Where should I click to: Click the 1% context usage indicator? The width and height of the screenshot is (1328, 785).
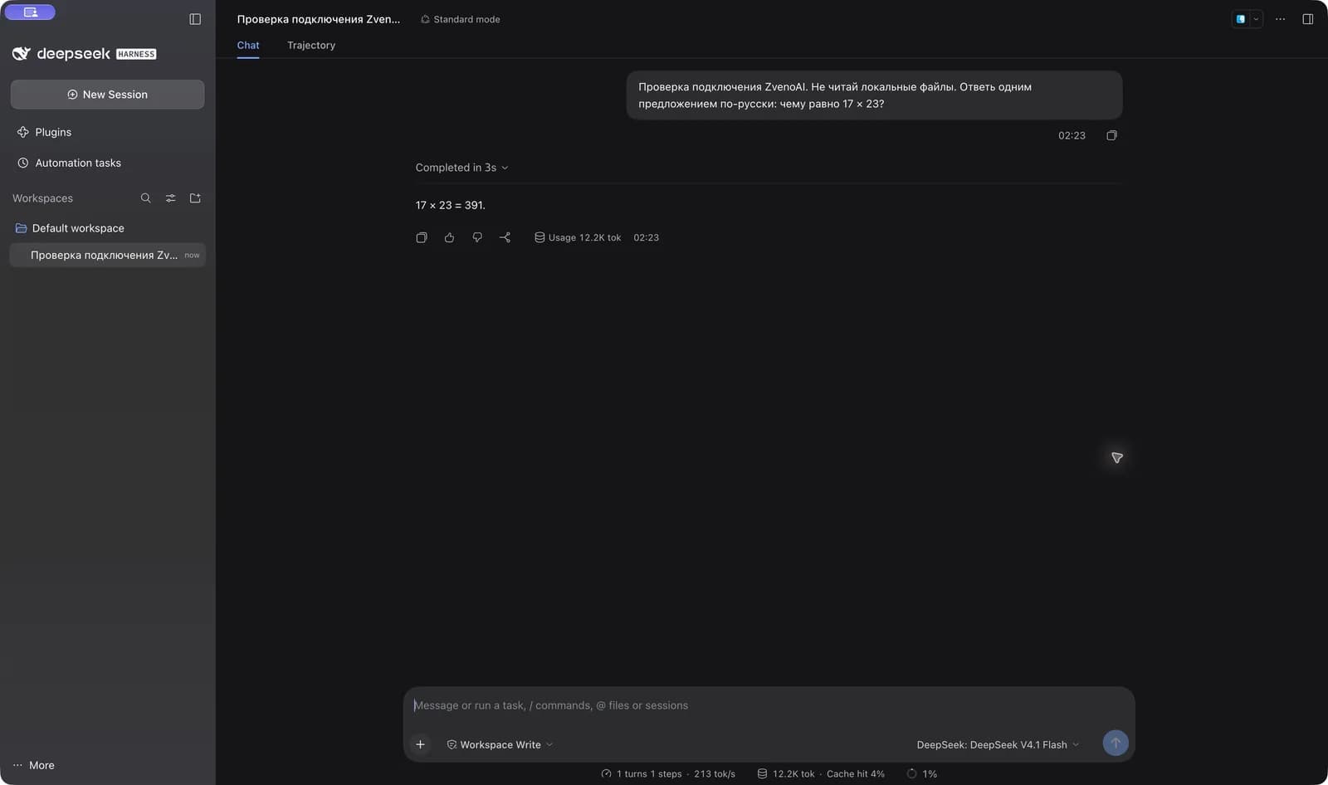click(922, 773)
